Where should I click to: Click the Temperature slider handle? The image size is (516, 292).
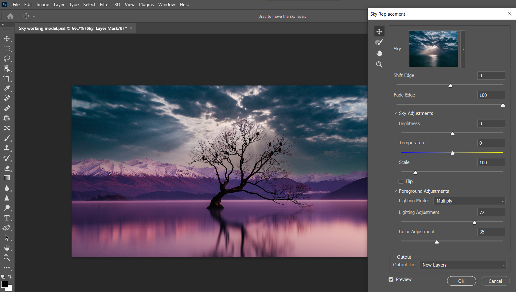click(x=452, y=153)
